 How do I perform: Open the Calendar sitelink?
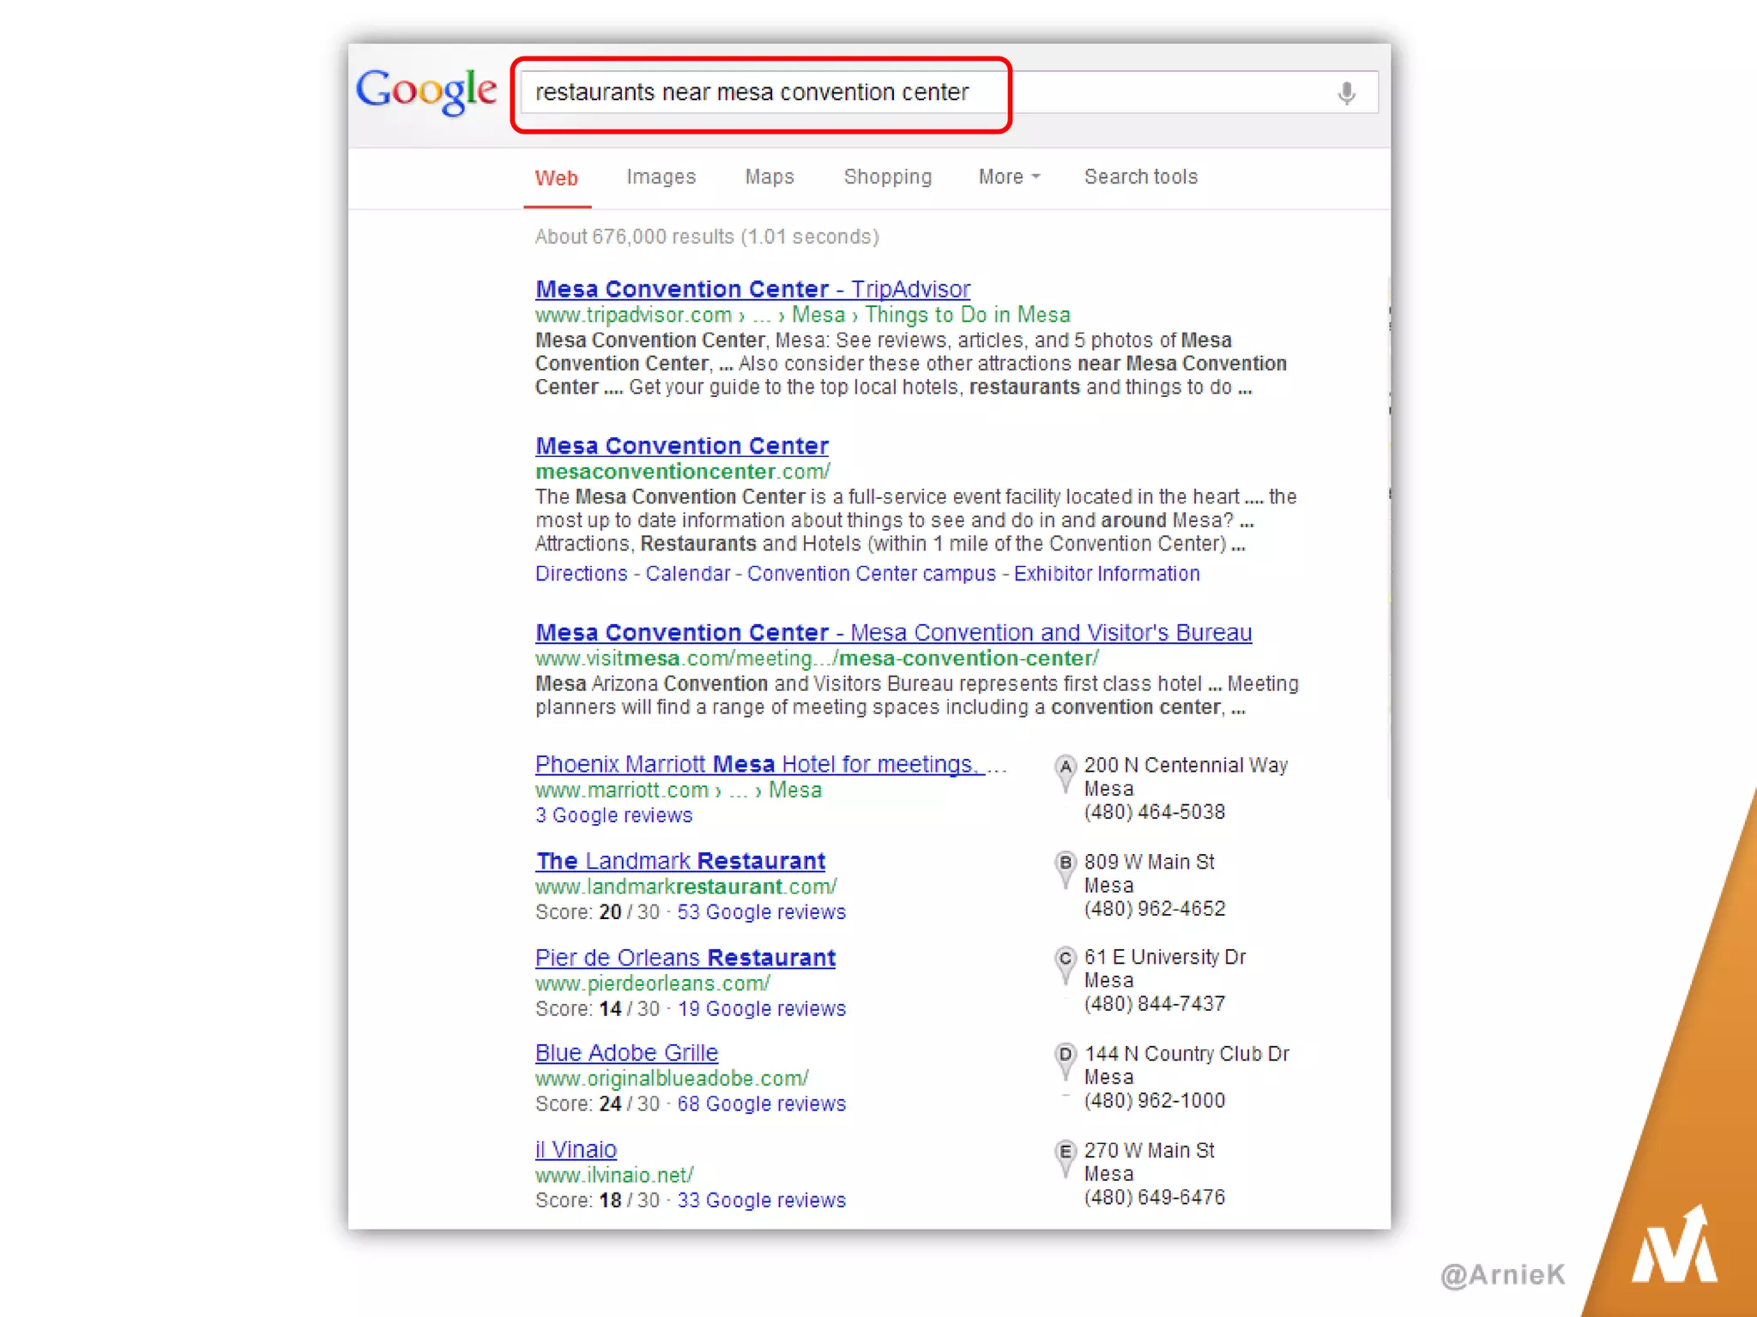point(687,574)
